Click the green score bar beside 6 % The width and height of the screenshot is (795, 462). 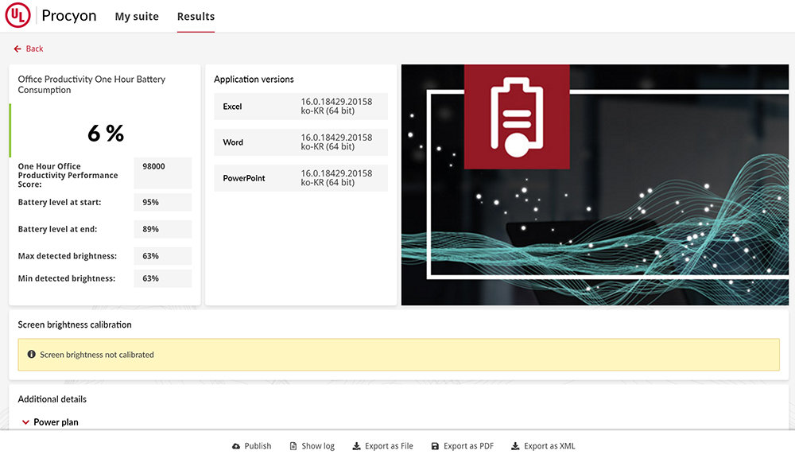[10, 130]
